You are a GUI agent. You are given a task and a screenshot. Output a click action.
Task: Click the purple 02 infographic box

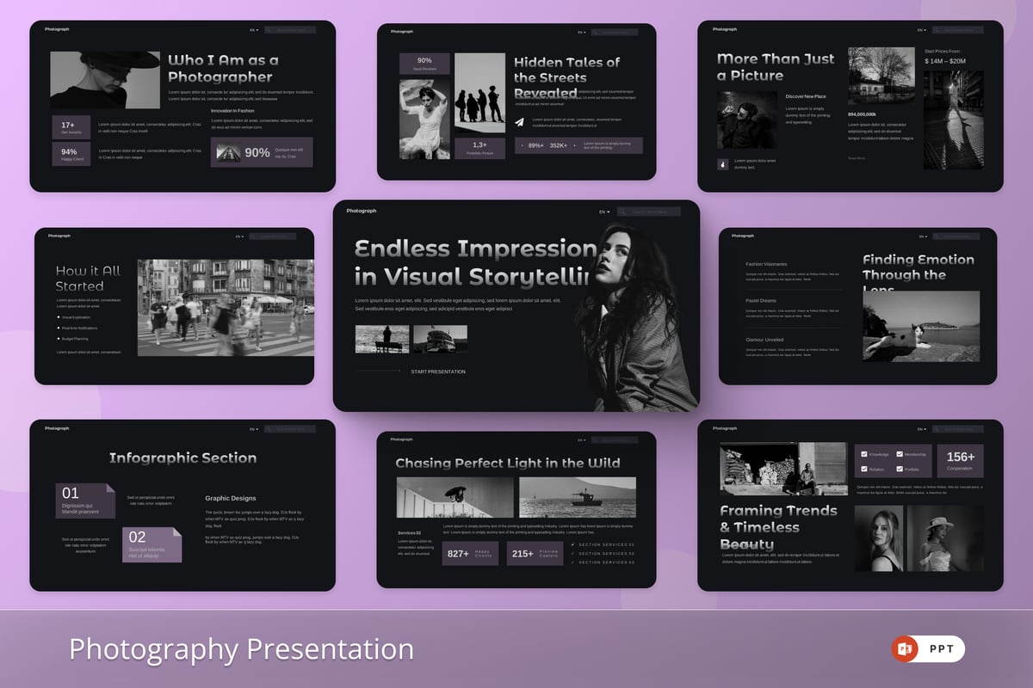coord(152,545)
